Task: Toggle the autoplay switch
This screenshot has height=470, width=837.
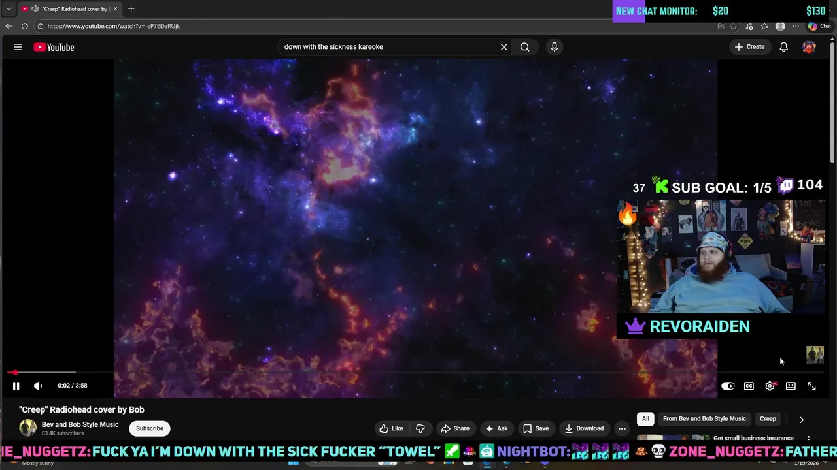Action: tap(728, 386)
